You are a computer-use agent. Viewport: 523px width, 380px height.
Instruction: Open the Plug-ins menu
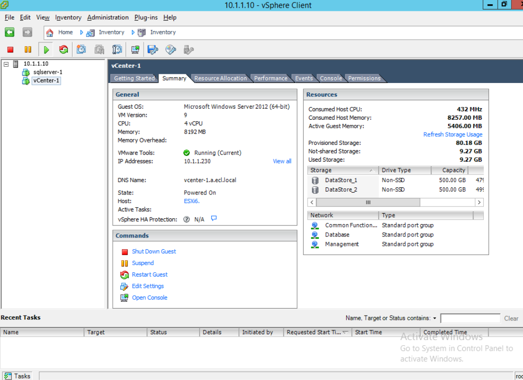click(x=146, y=17)
